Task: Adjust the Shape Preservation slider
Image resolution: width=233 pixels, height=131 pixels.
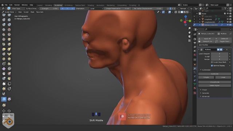Action: 118,9
